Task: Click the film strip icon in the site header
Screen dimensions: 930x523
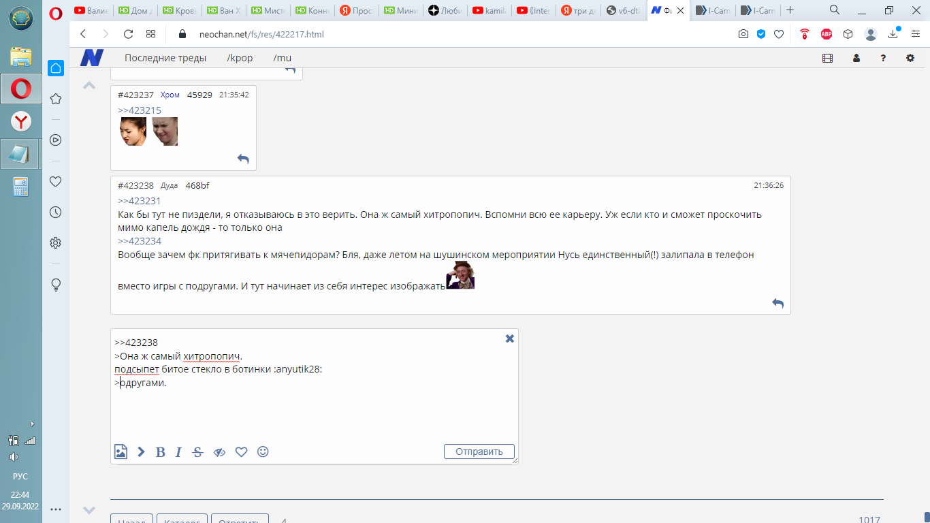Action: [x=827, y=58]
